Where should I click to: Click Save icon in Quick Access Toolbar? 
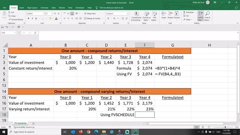point(2,27)
